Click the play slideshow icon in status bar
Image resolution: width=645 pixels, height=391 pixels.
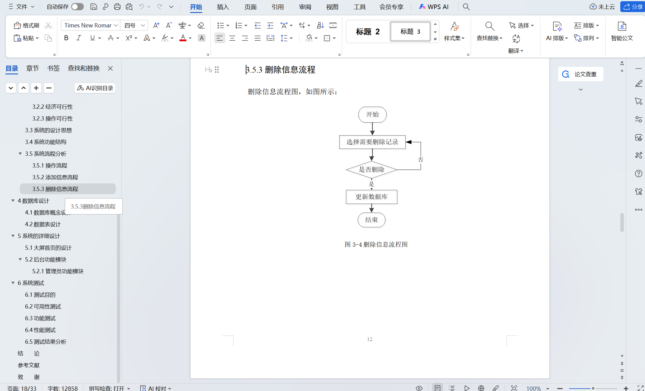point(467,388)
